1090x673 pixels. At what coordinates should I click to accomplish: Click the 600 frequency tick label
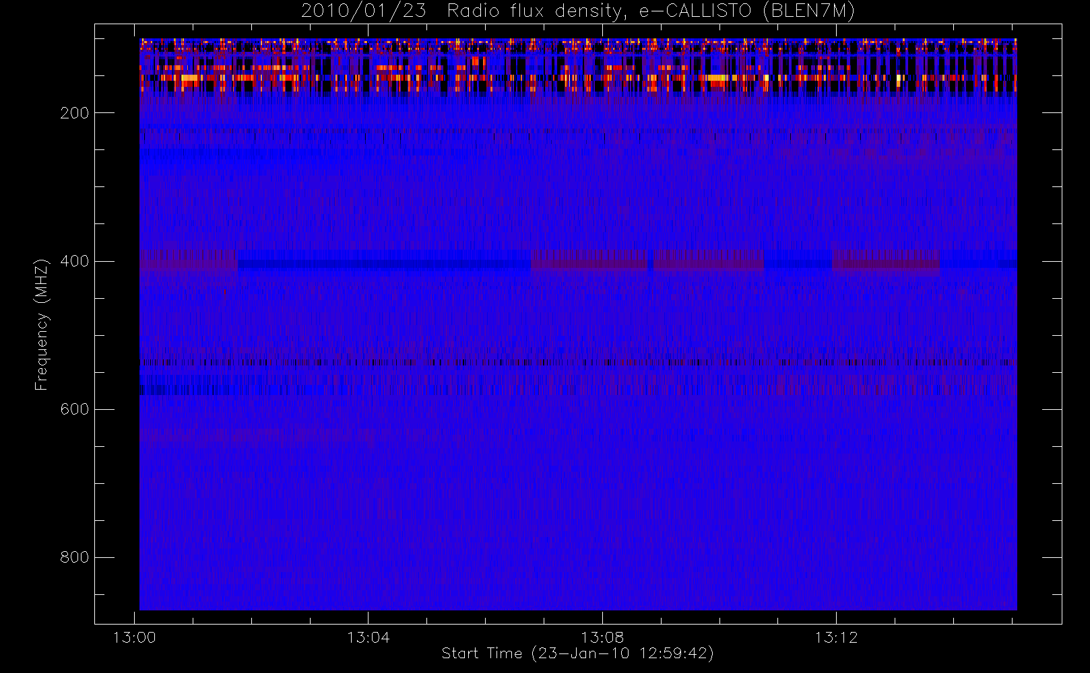[x=74, y=409]
